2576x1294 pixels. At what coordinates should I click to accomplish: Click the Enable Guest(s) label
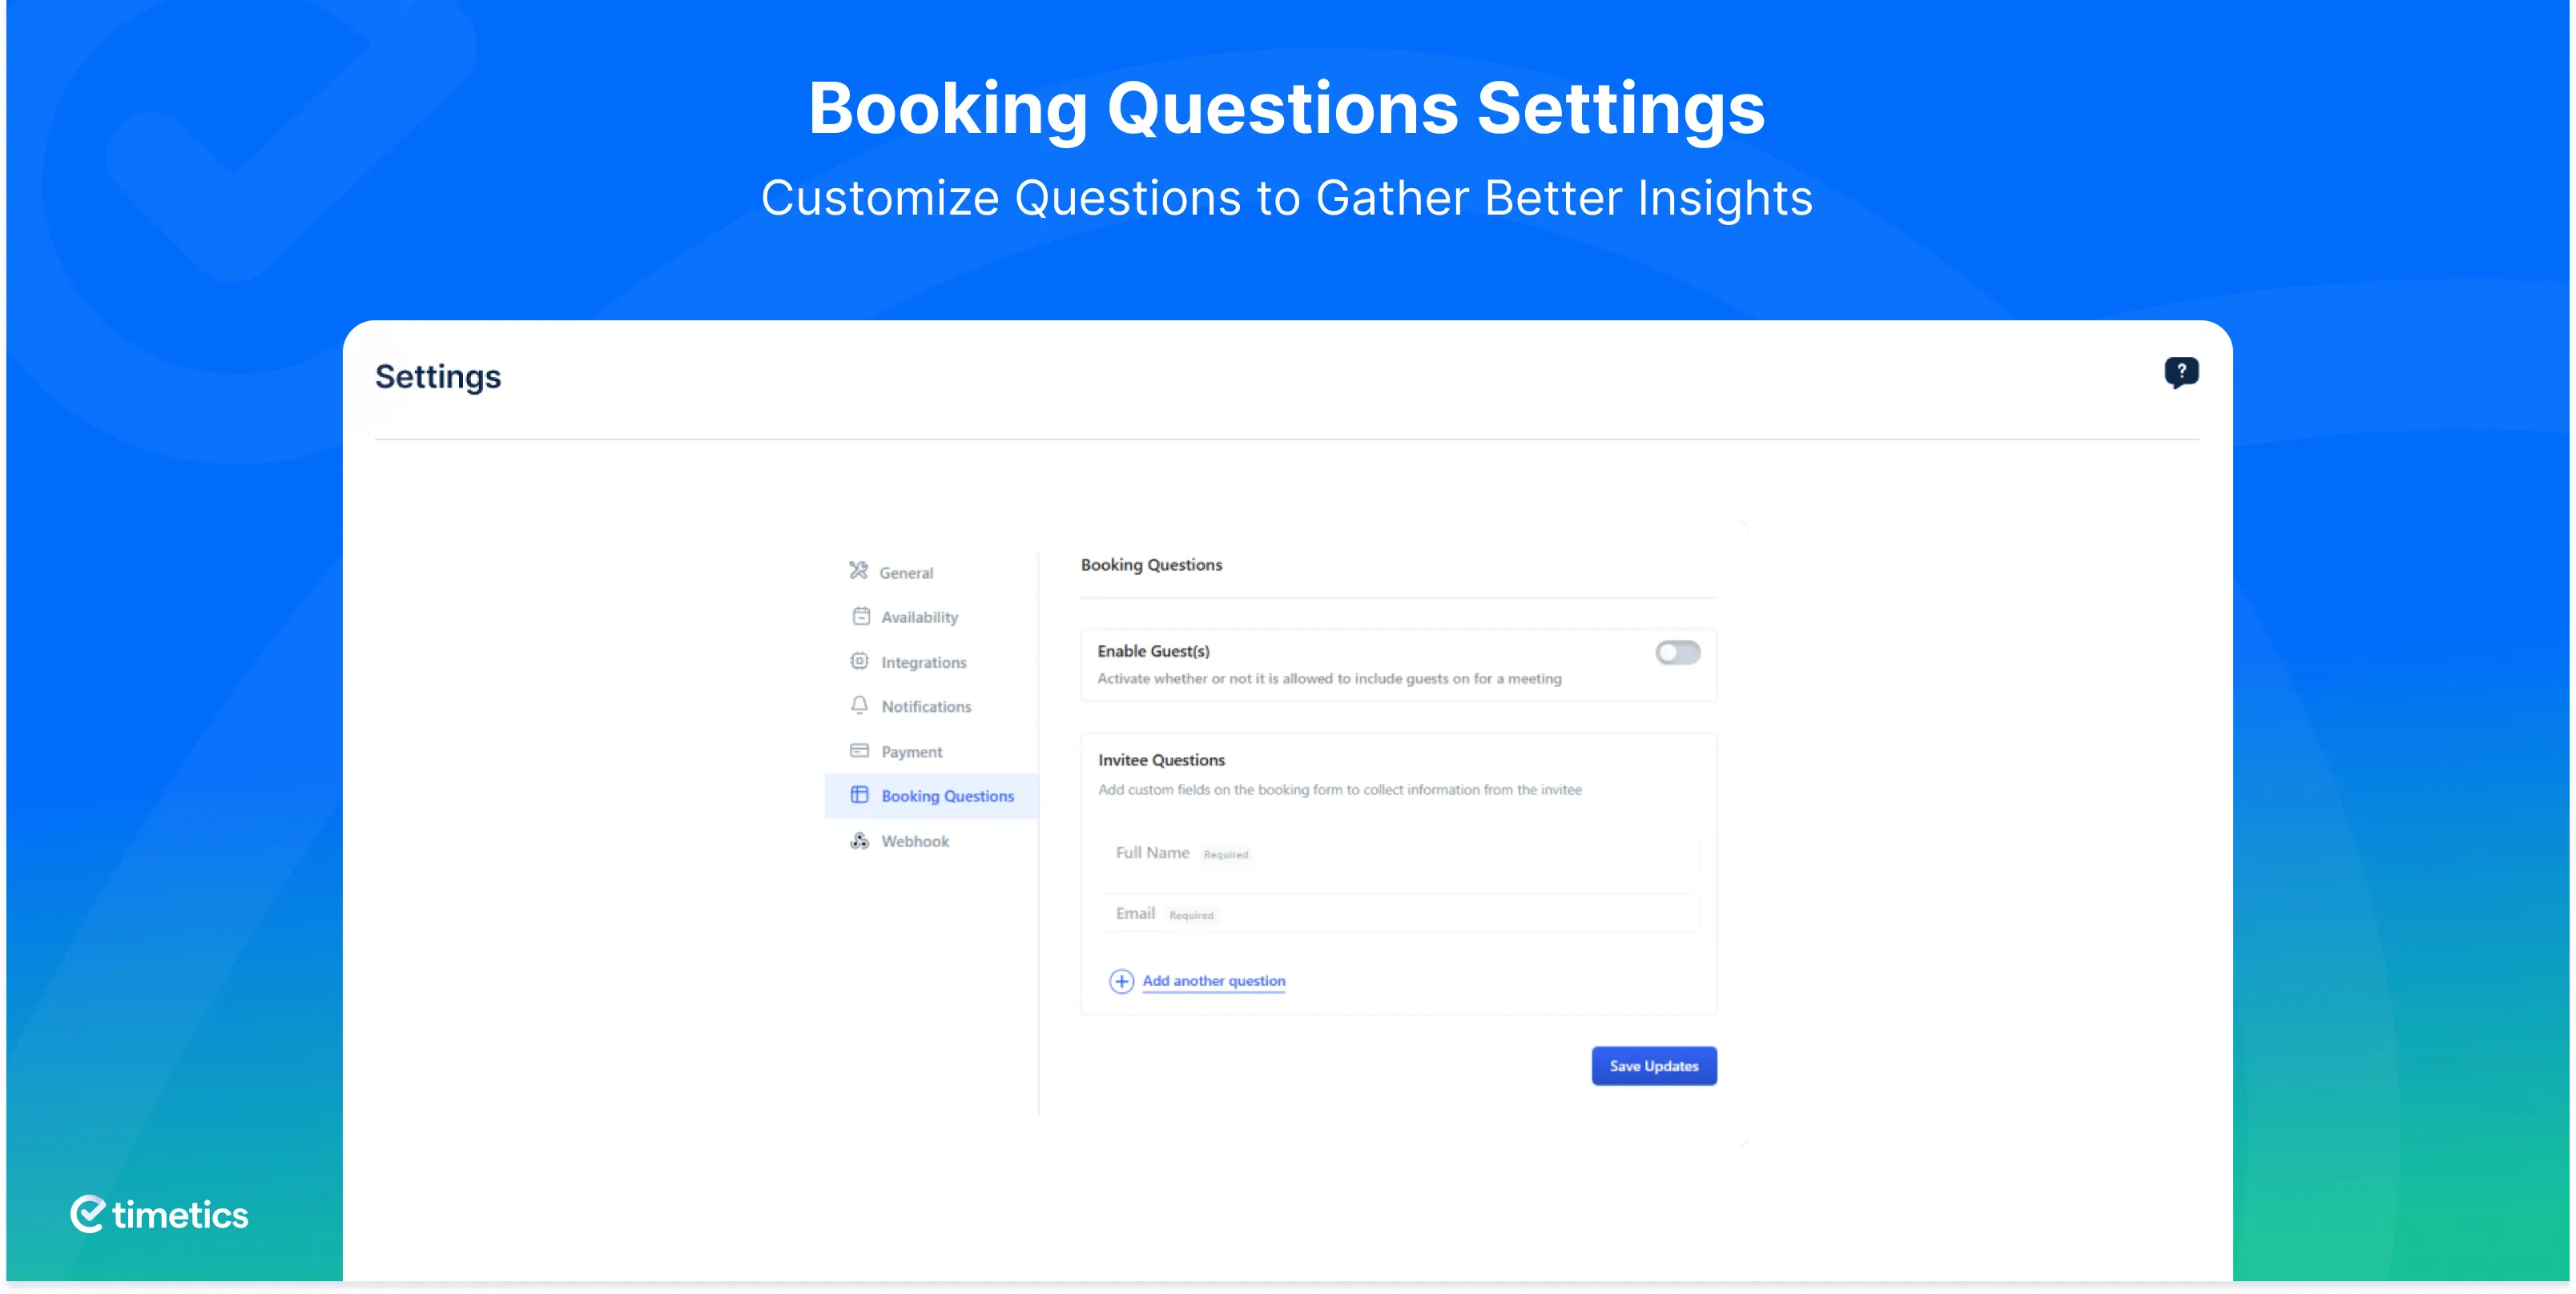pyautogui.click(x=1153, y=651)
